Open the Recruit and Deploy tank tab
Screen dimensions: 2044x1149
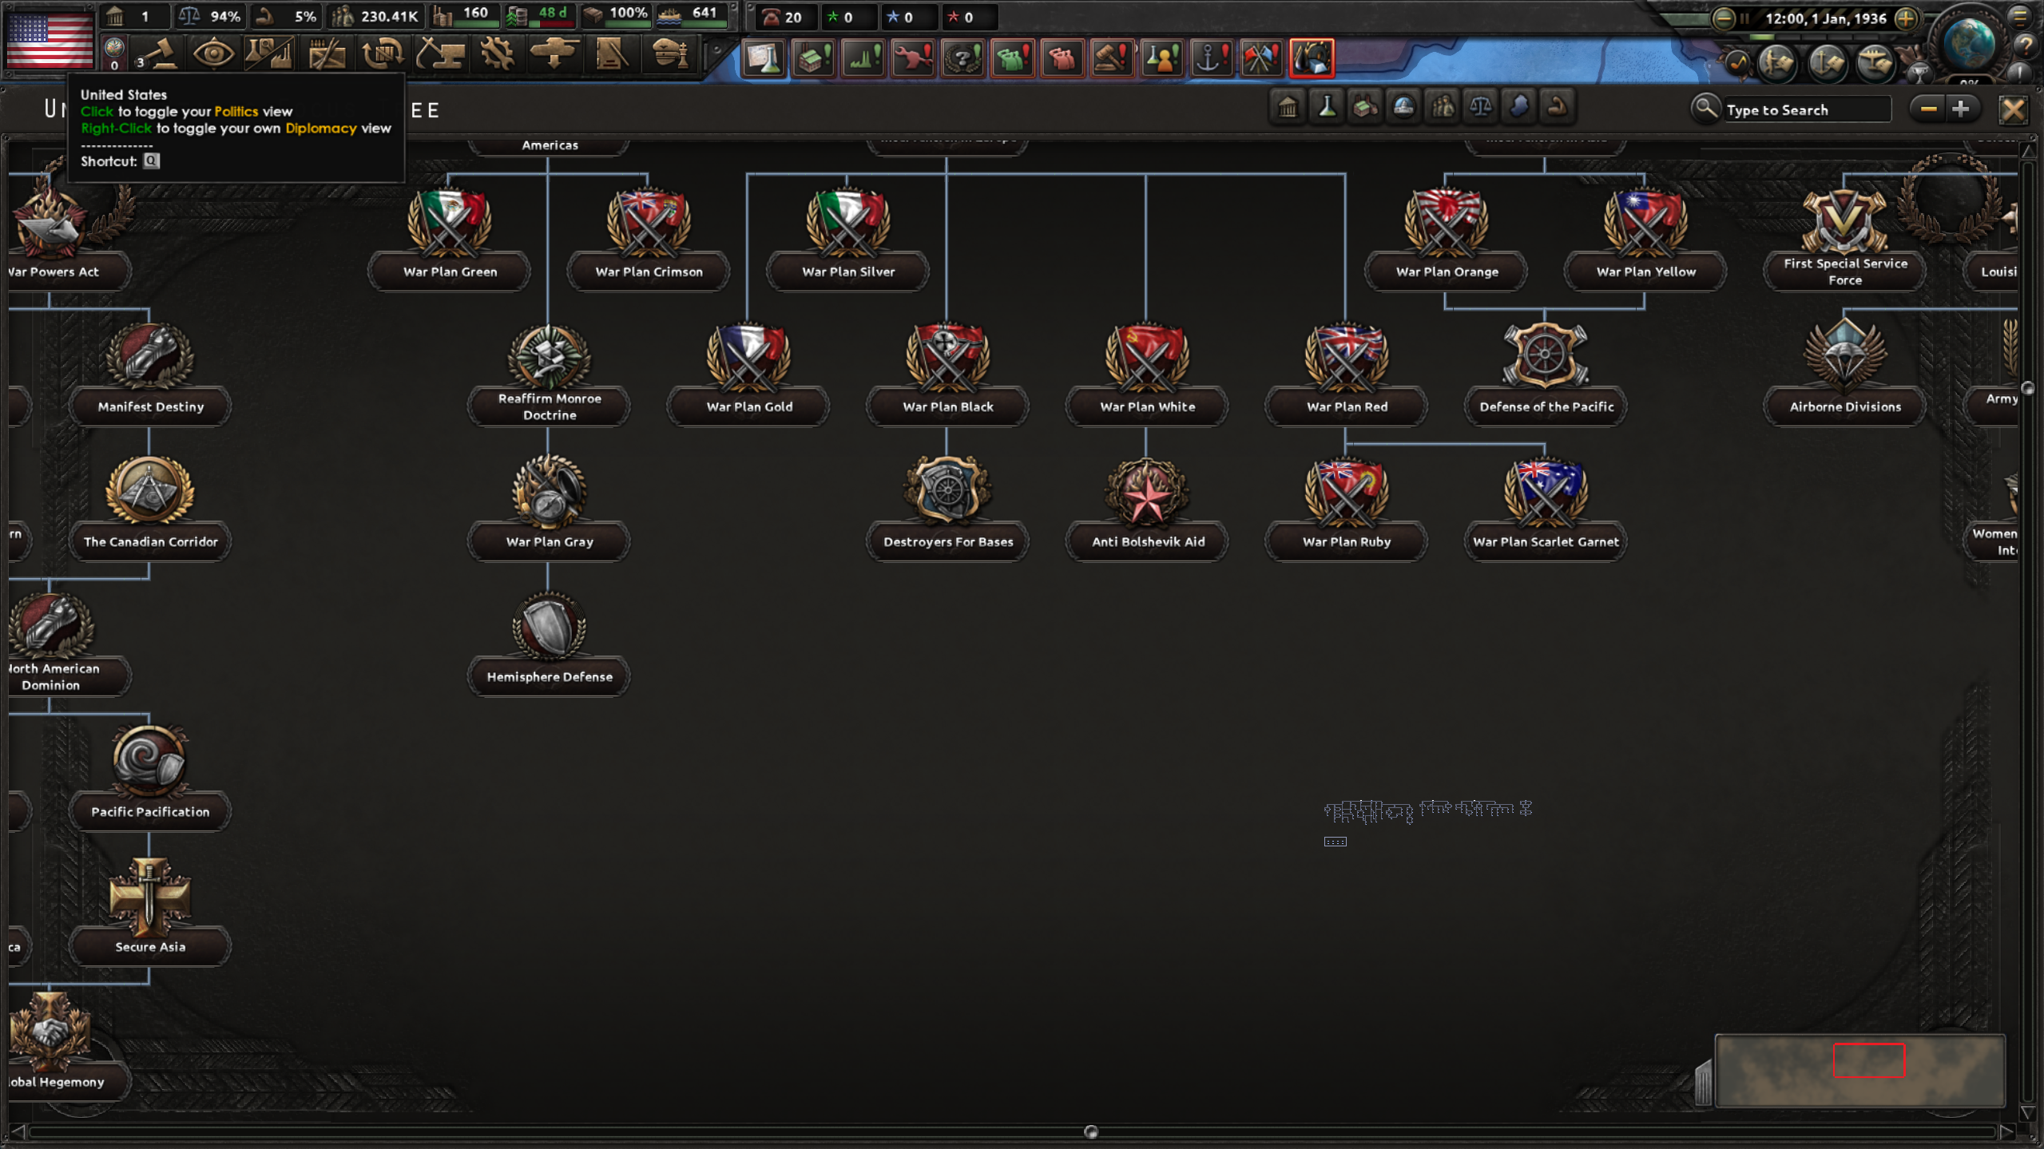click(554, 55)
